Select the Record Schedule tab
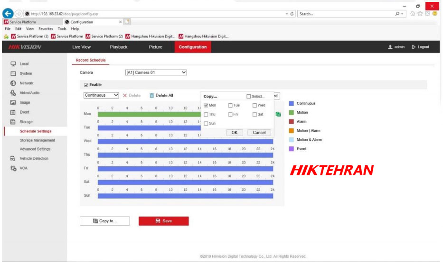The image size is (443, 263). tap(91, 60)
